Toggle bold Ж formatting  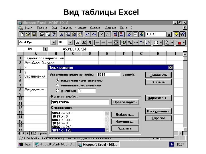(x=78, y=42)
